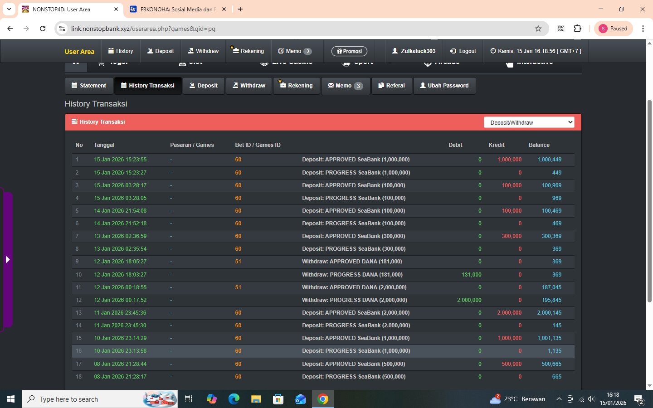Image resolution: width=653 pixels, height=408 pixels.
Task: Open a new browser tab
Action: click(x=240, y=9)
